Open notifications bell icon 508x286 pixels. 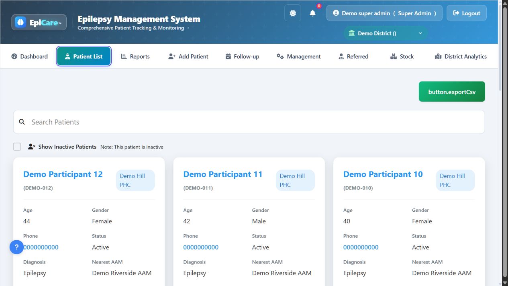coord(312,13)
